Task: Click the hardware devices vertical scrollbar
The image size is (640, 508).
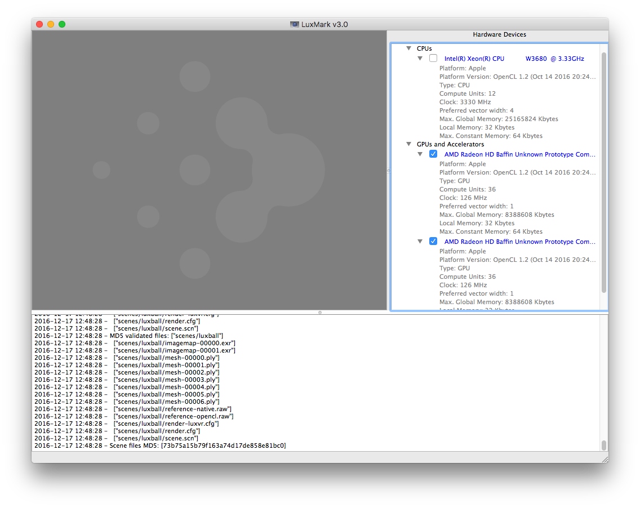Action: point(604,172)
